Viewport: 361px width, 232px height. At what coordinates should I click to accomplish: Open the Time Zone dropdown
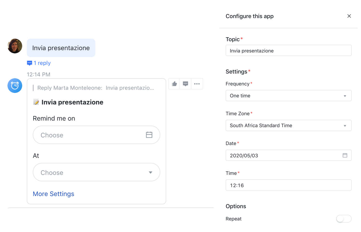coord(288,125)
